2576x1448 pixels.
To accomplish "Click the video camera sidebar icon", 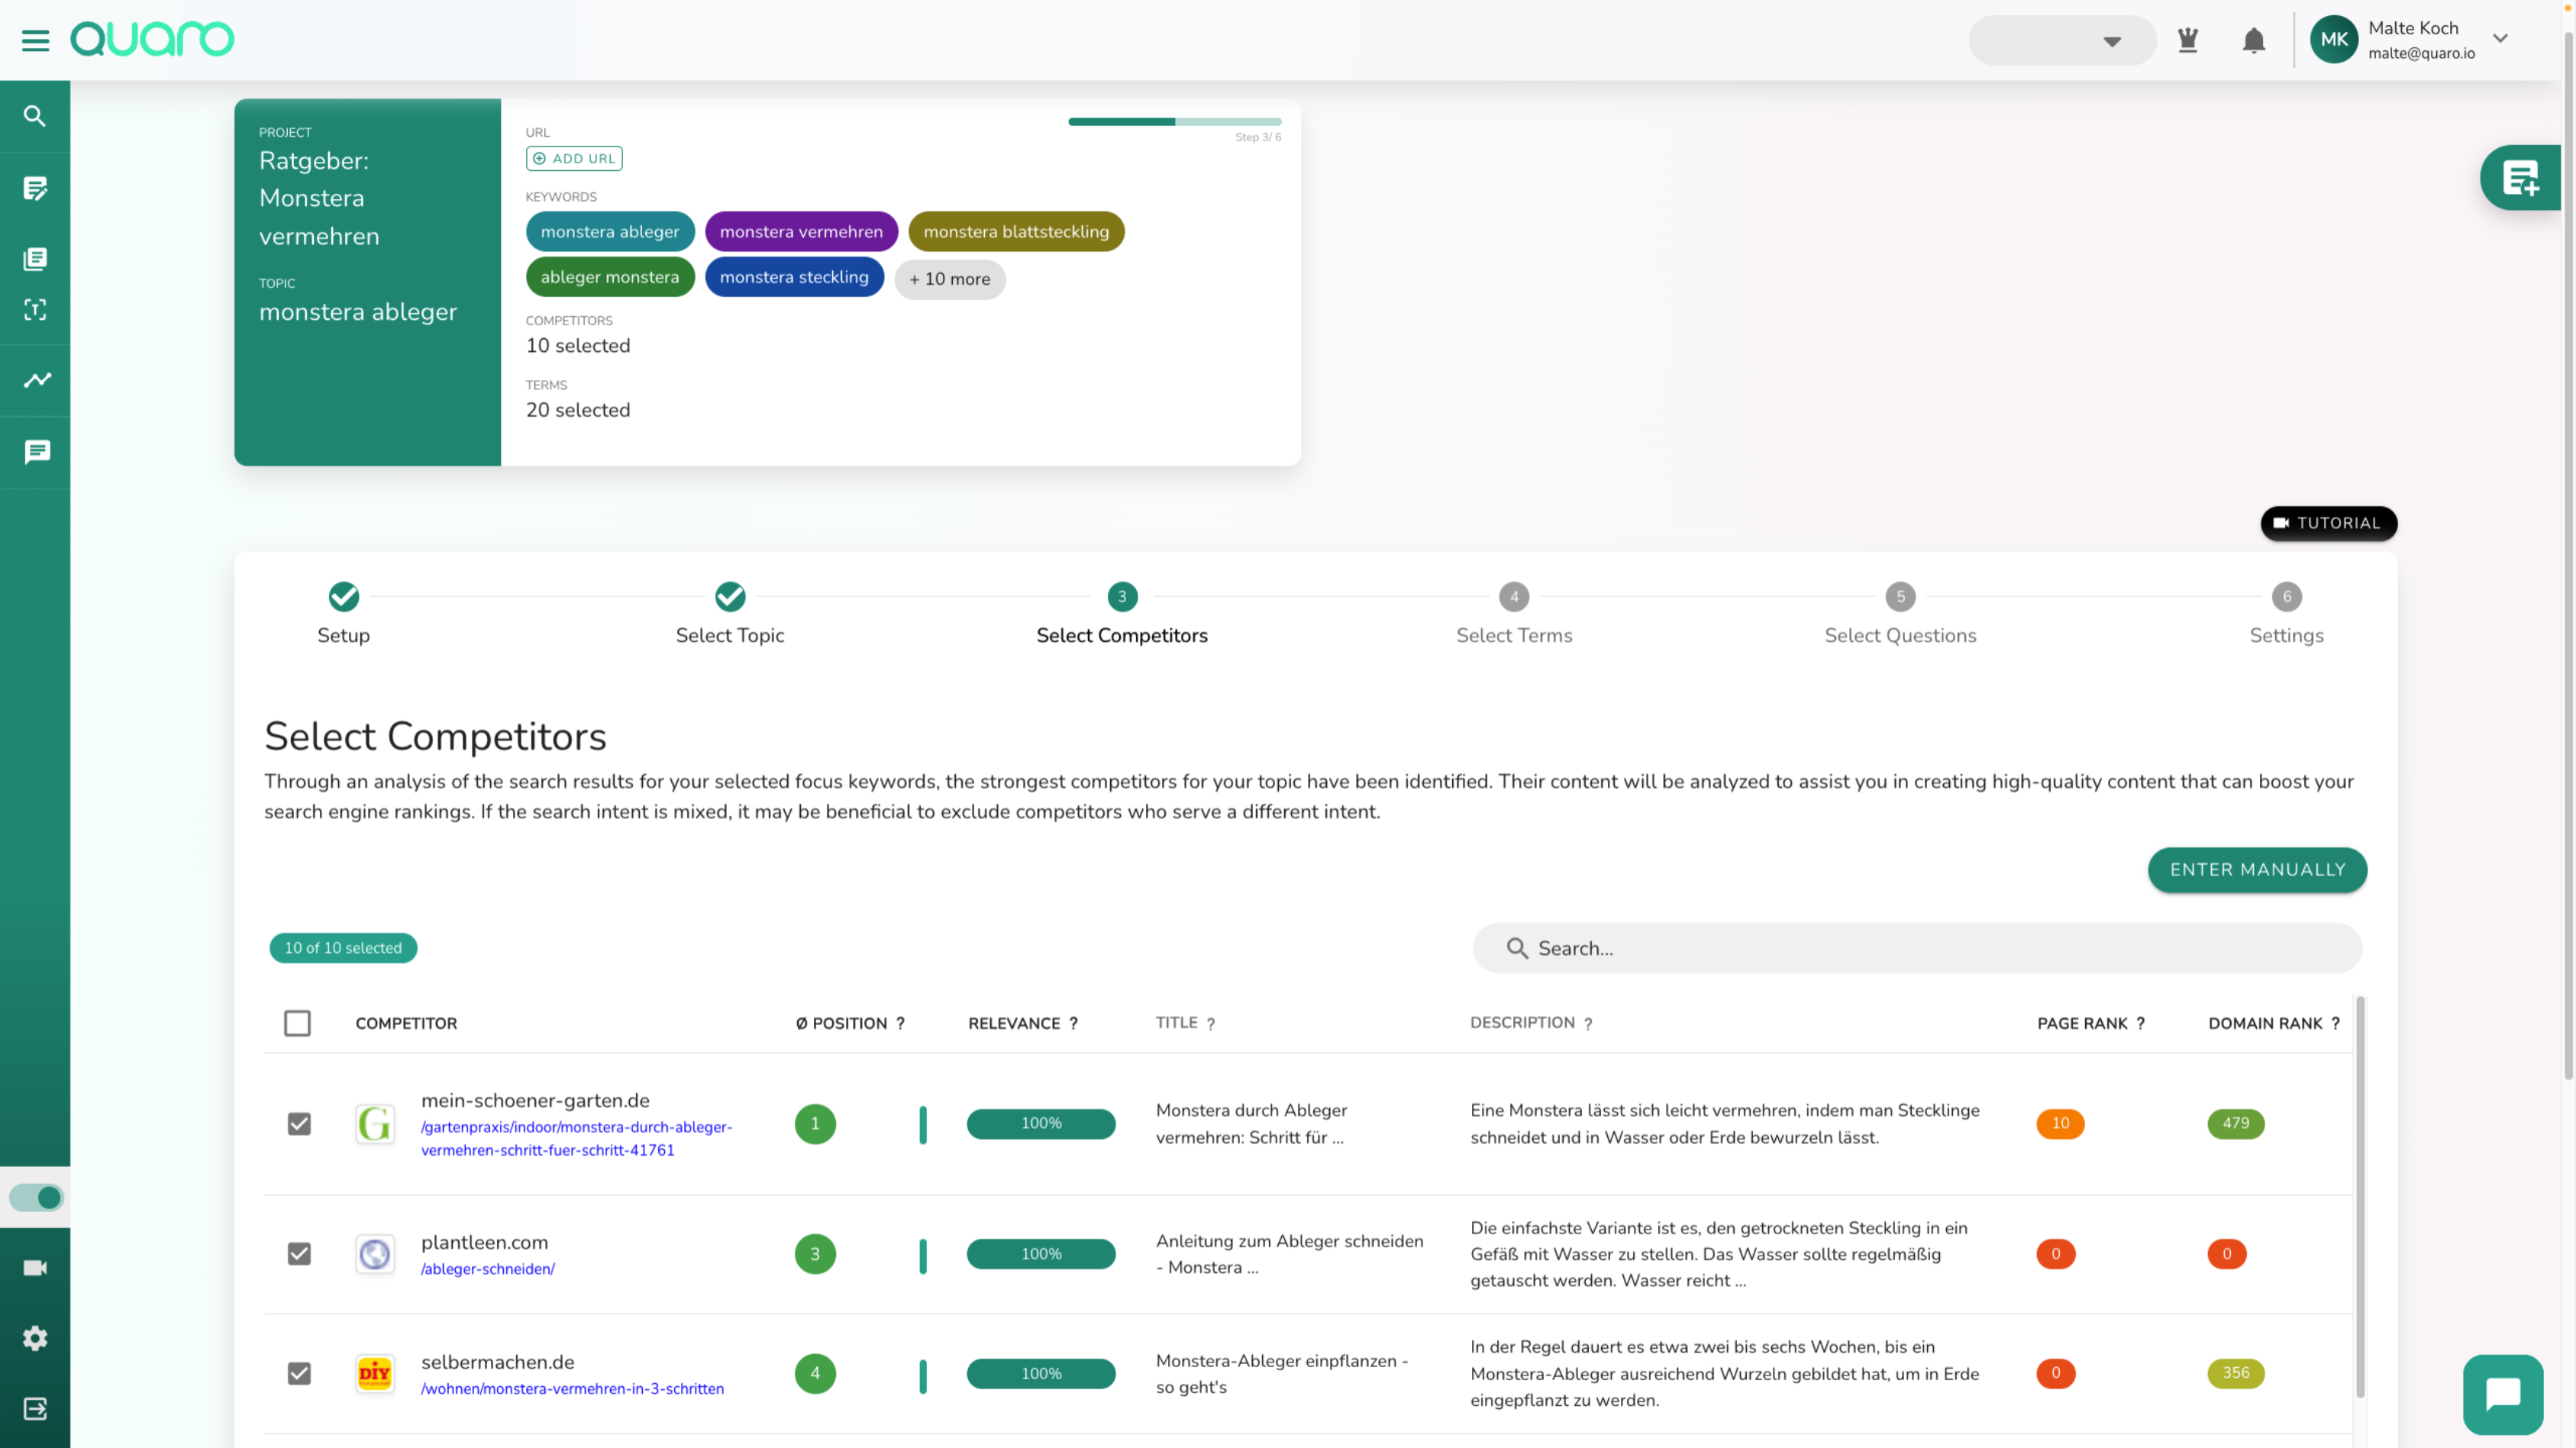I will (x=35, y=1268).
